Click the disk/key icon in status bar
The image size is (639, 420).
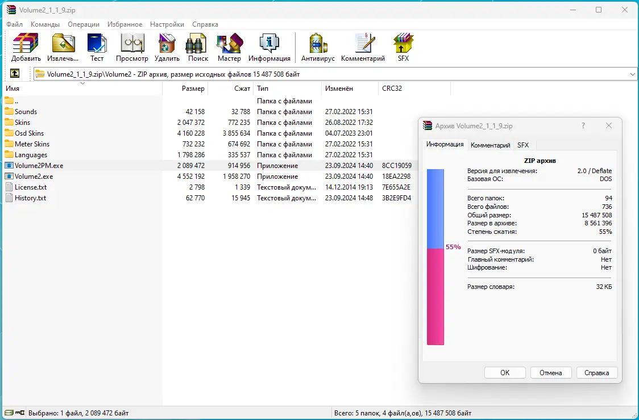tap(15, 413)
